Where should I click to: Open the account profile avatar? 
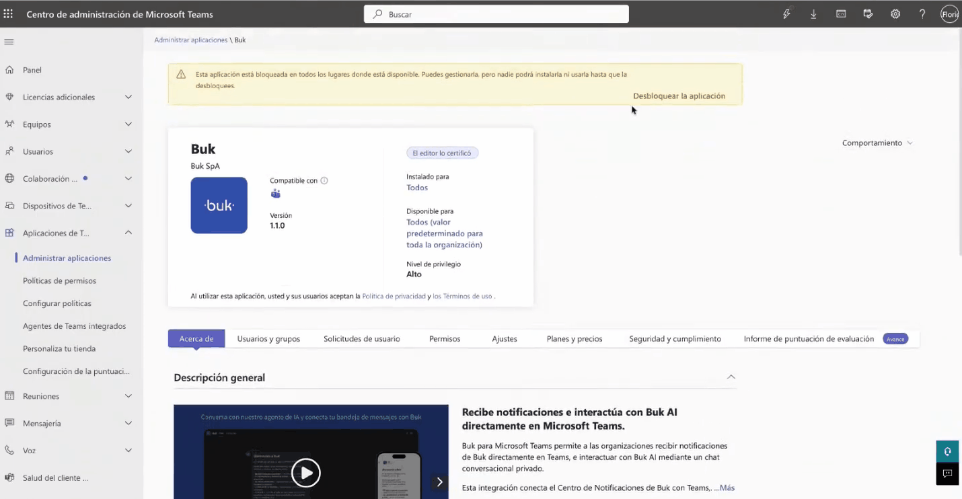[x=949, y=14]
